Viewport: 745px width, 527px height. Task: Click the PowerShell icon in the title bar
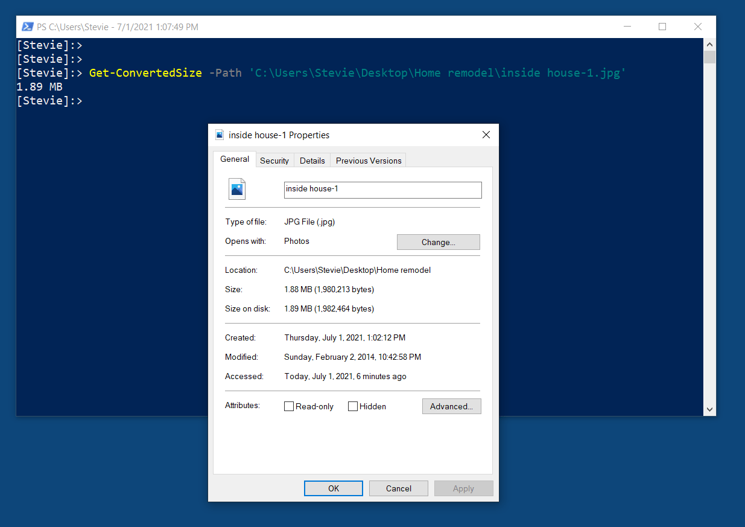point(27,27)
